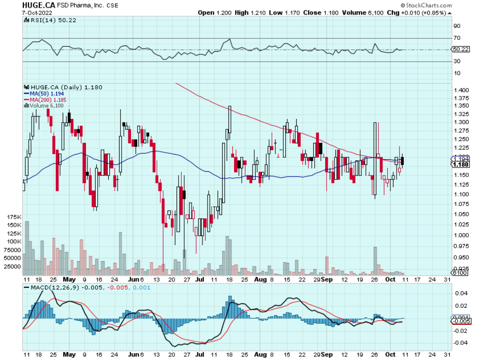Click 'Oct' on the price chart date axis
This screenshot has width=483, height=358.
click(x=390, y=279)
